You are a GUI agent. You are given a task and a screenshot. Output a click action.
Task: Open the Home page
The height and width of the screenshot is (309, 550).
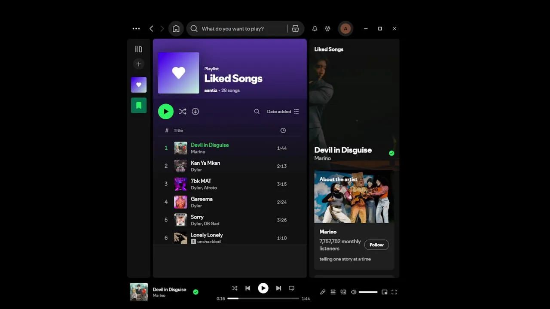[176, 29]
